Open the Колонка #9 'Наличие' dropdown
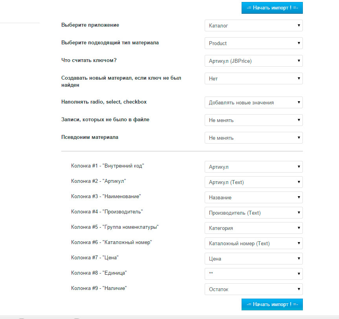 253,289
